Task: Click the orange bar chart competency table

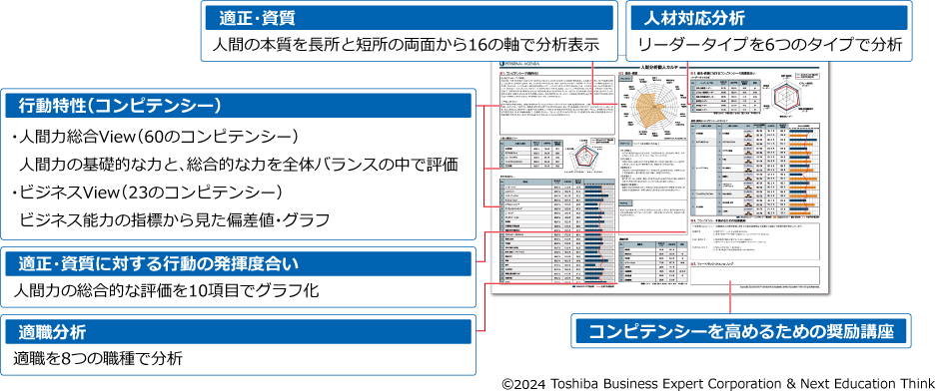Action: tap(756, 170)
